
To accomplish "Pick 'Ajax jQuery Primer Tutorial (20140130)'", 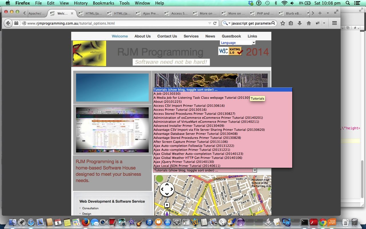I will tap(223, 162).
